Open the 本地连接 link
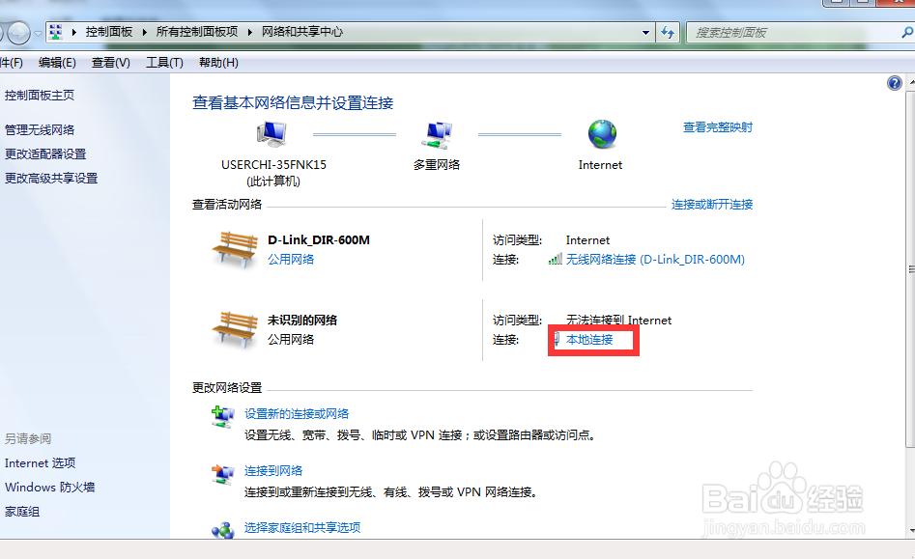The width and height of the screenshot is (915, 559). pyautogui.click(x=590, y=340)
